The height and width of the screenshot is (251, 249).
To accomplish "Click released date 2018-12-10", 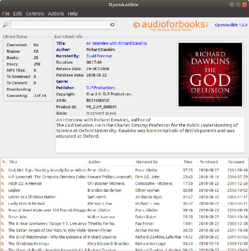I will click(238, 244).
